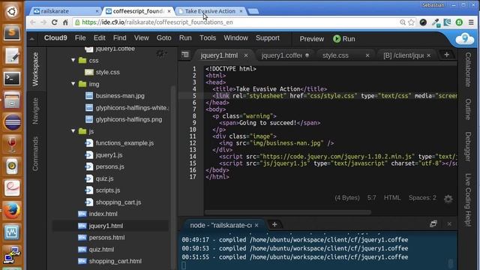Image resolution: width=480 pixels, height=270 pixels.
Task: Maximize the console panel icon
Action: pyautogui.click(x=433, y=224)
